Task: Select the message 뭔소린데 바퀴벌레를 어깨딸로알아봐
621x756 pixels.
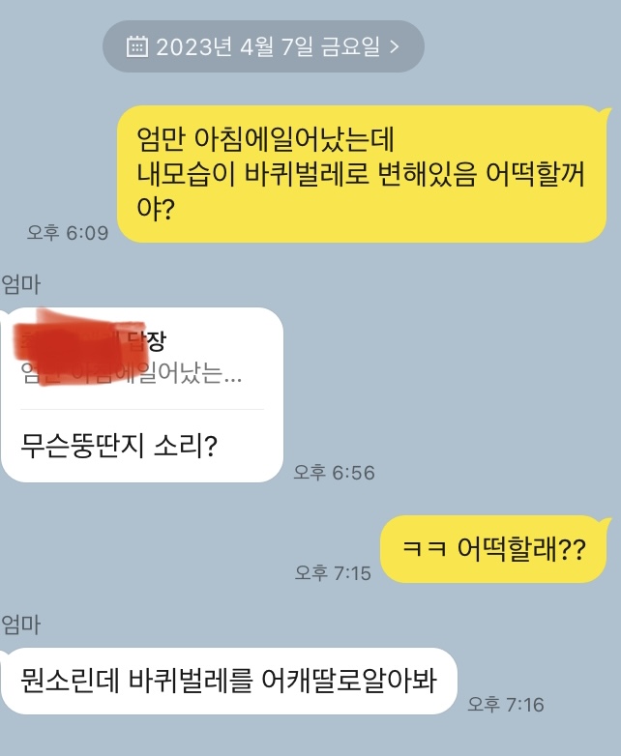Action: [228, 681]
